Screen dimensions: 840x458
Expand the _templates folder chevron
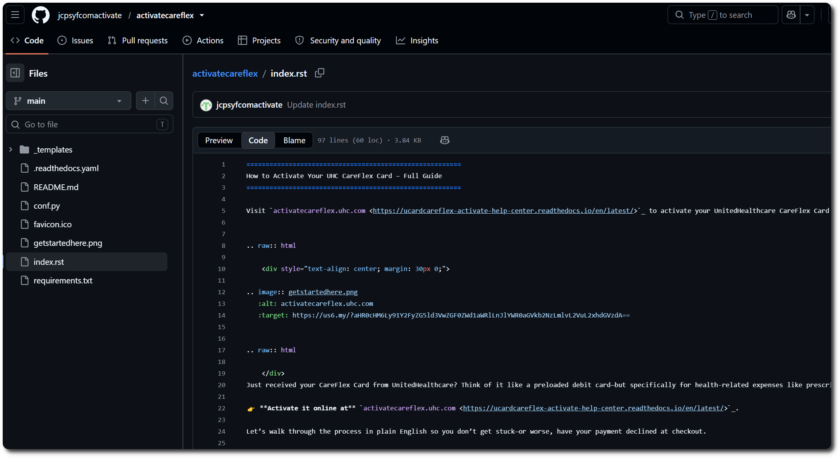coord(10,149)
